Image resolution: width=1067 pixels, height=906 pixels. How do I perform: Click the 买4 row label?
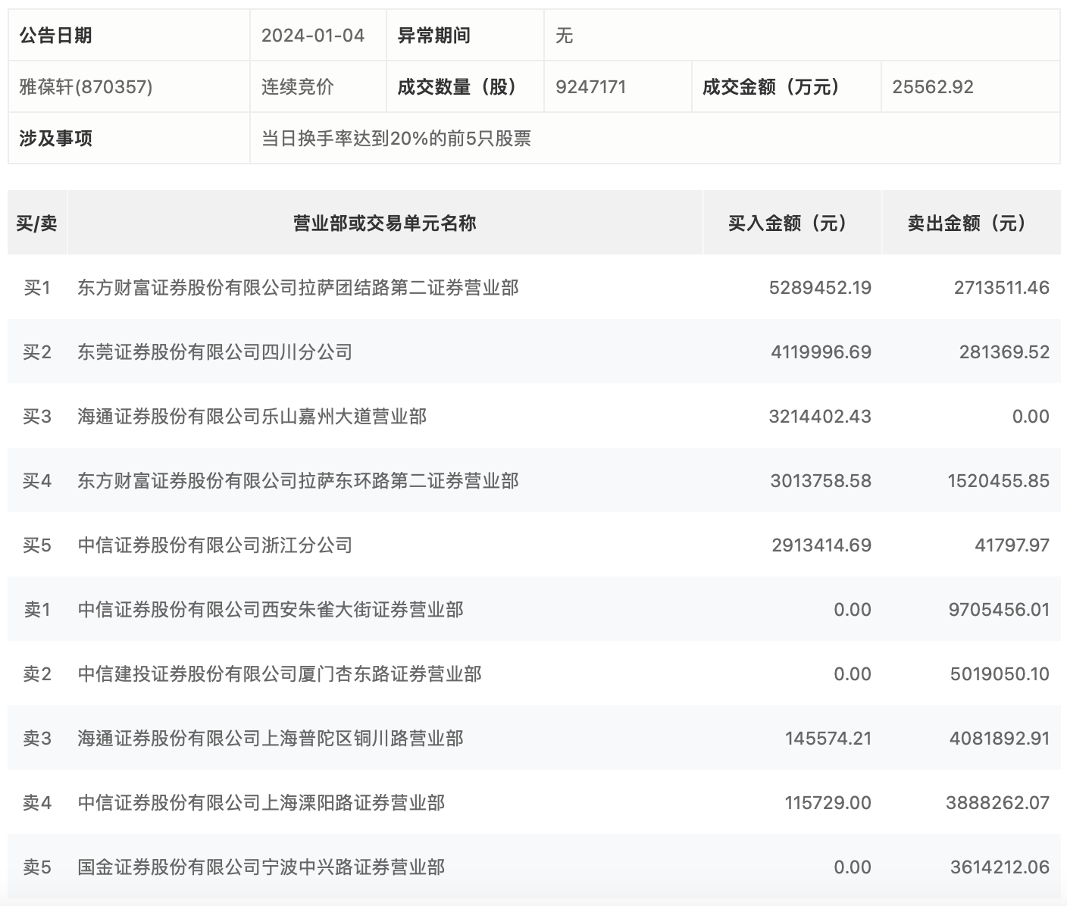[x=37, y=481]
